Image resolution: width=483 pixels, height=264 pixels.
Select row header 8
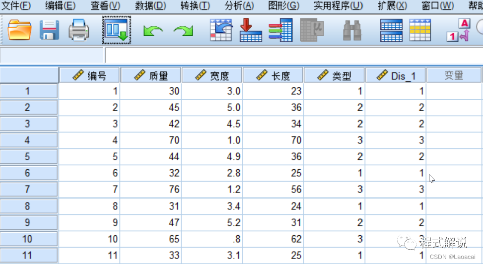pyautogui.click(x=29, y=206)
